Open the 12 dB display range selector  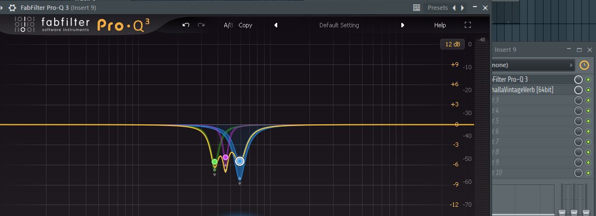click(x=452, y=44)
